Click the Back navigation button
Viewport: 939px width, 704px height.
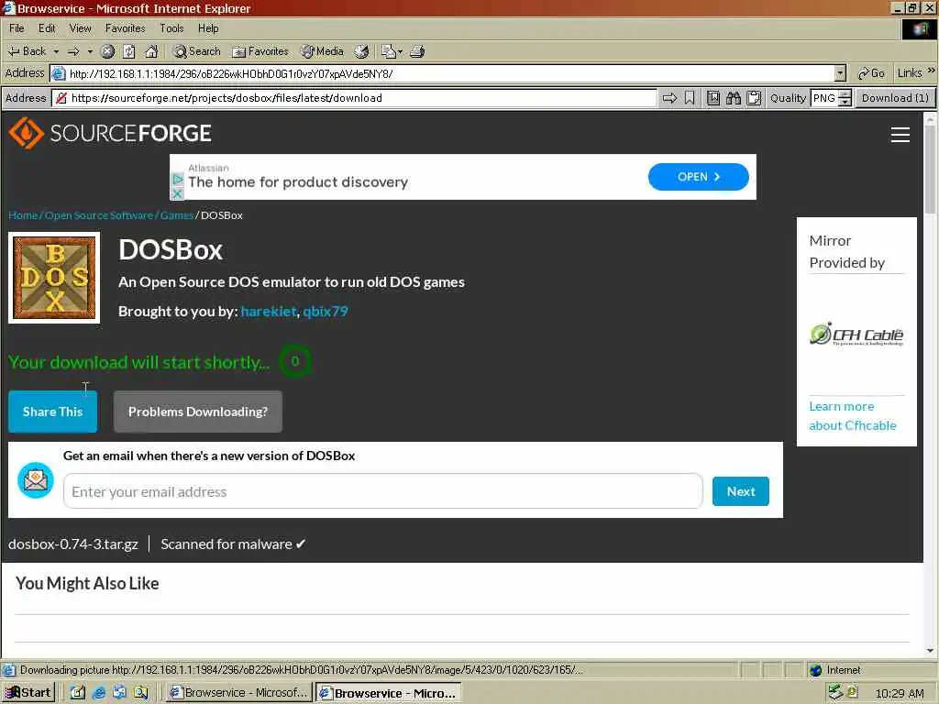point(27,51)
